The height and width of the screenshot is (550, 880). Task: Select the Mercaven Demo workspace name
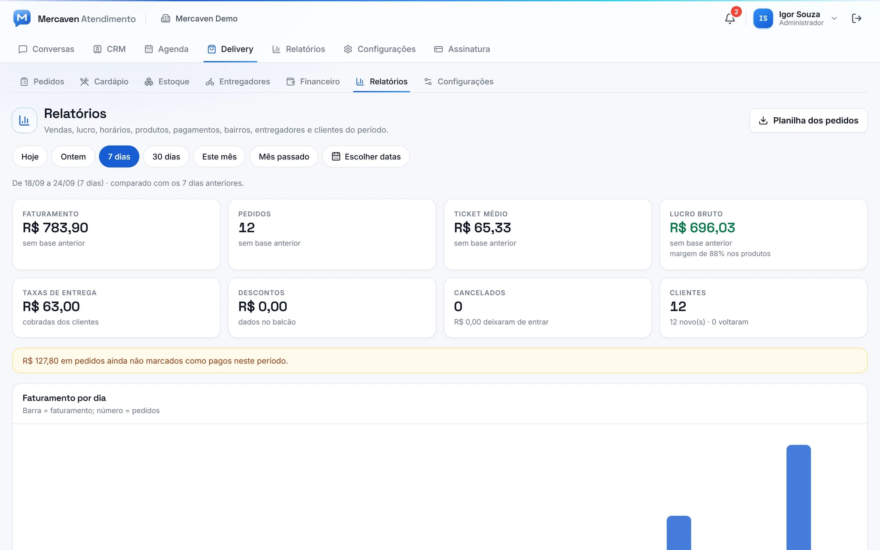[206, 18]
